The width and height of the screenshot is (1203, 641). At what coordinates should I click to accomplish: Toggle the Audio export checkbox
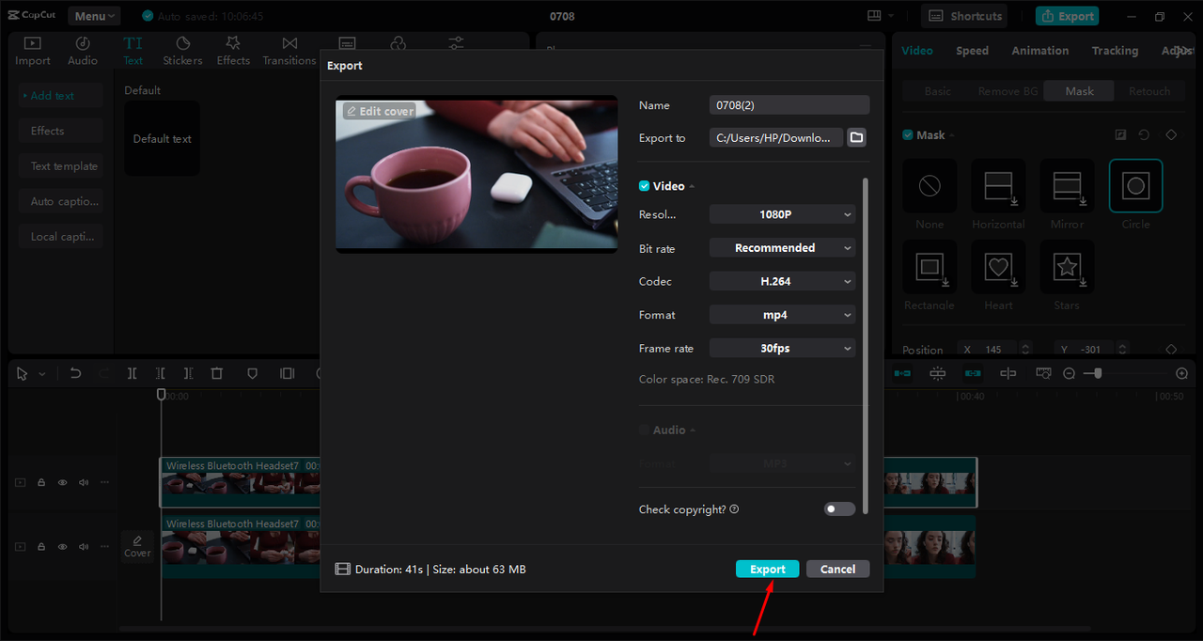tap(644, 430)
